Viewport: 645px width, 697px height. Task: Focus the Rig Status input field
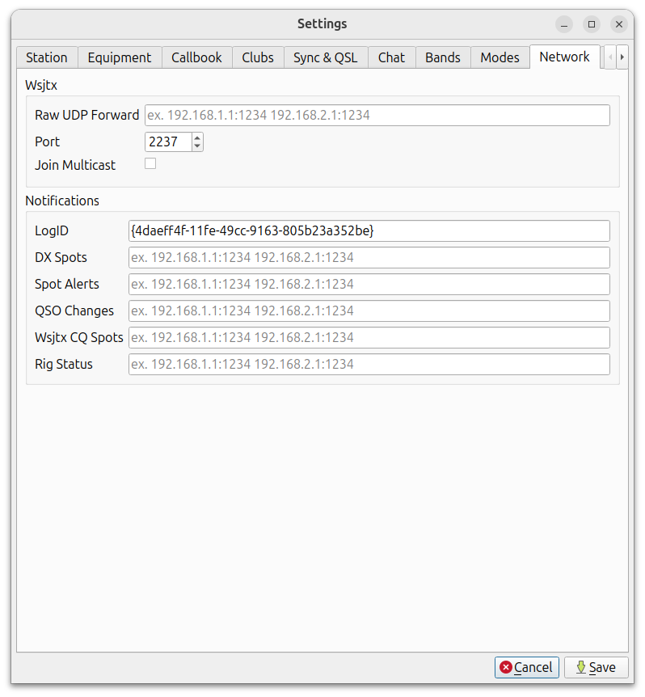coord(369,364)
